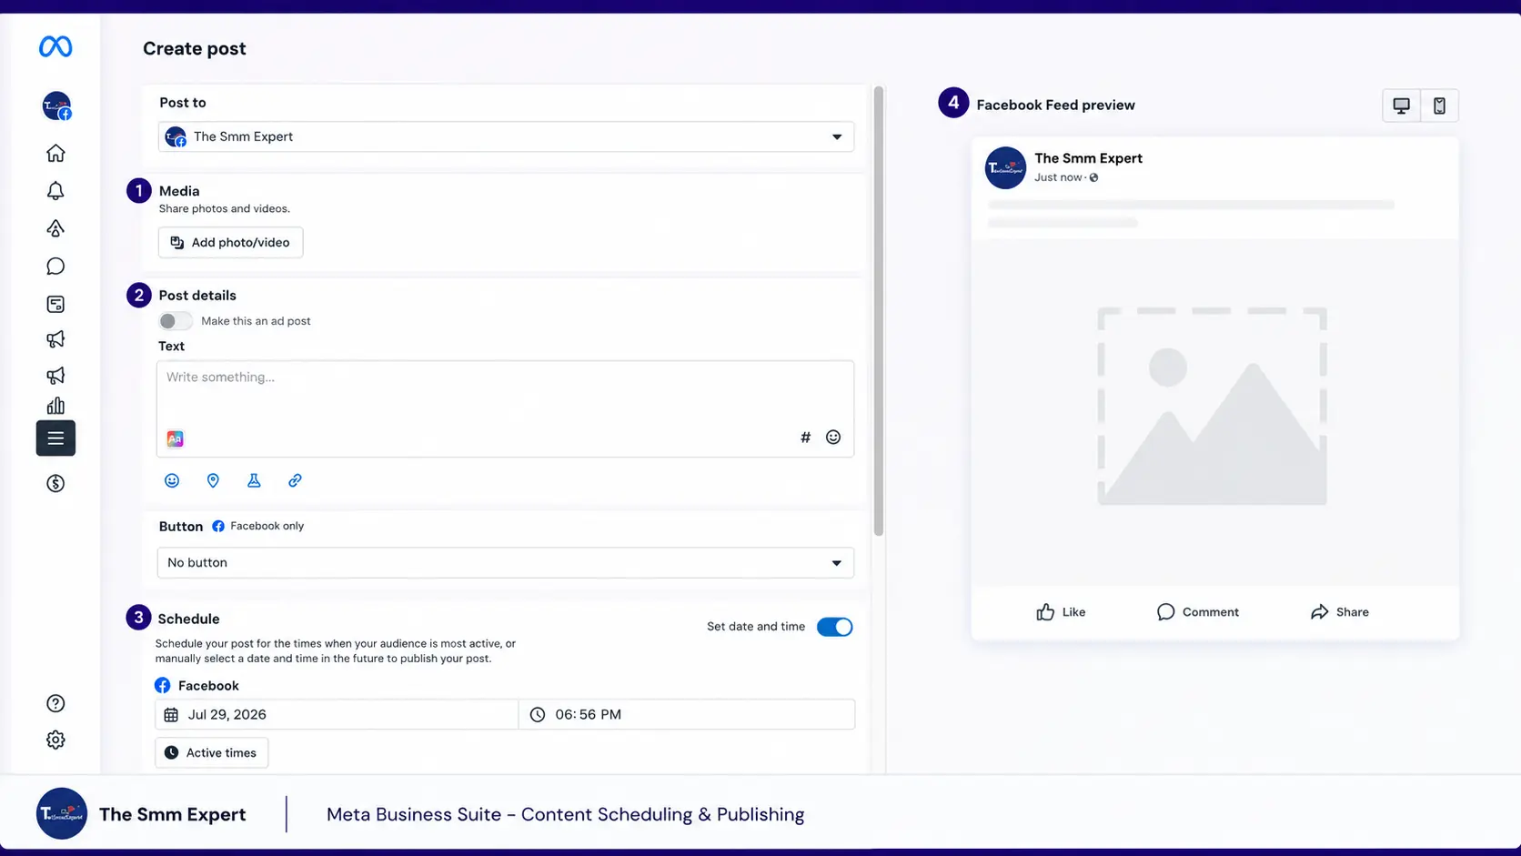Click the Facebook only label
Screen dimensions: 1521x856
[267, 526]
